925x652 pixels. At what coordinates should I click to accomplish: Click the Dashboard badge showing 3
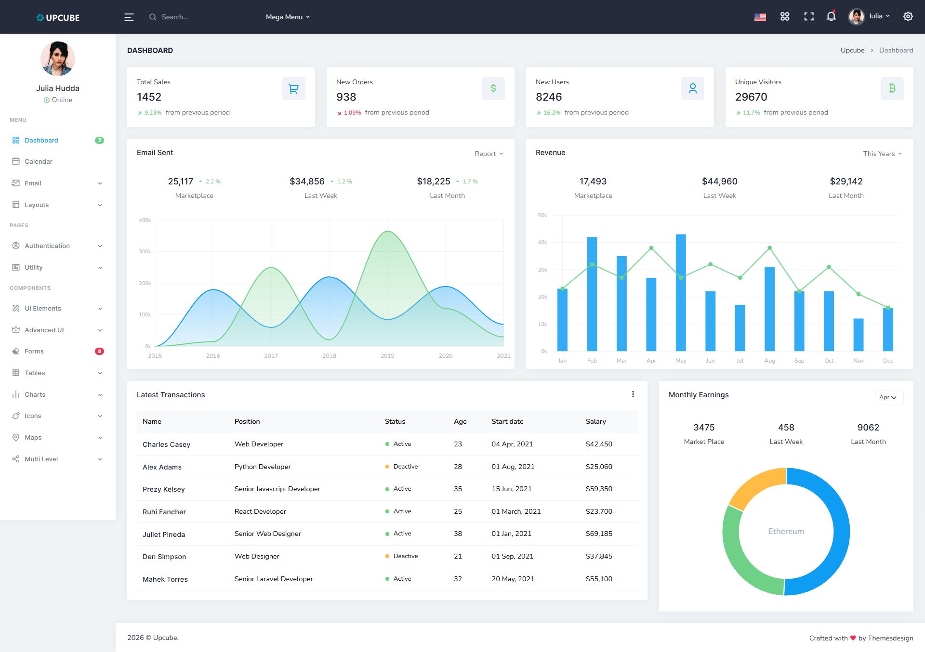100,141
